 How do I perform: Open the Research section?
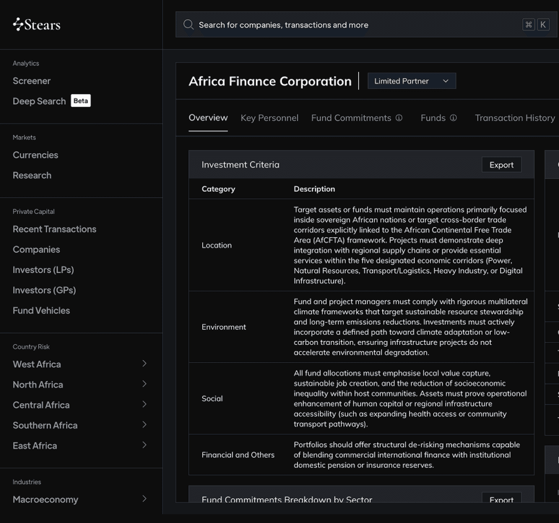32,175
